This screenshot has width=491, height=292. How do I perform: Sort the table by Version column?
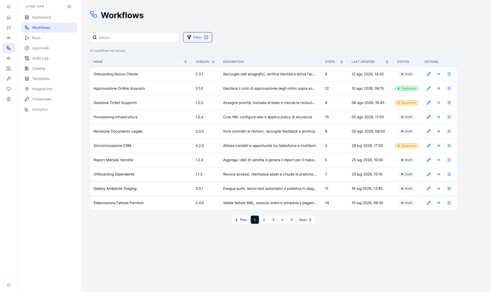213,62
